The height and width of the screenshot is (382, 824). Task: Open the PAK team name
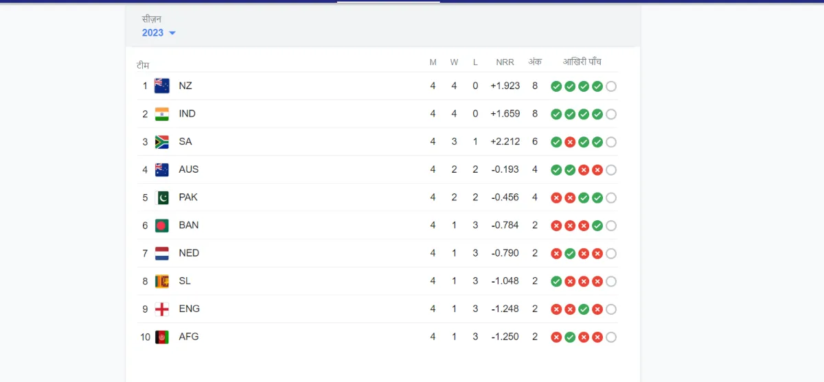(188, 197)
